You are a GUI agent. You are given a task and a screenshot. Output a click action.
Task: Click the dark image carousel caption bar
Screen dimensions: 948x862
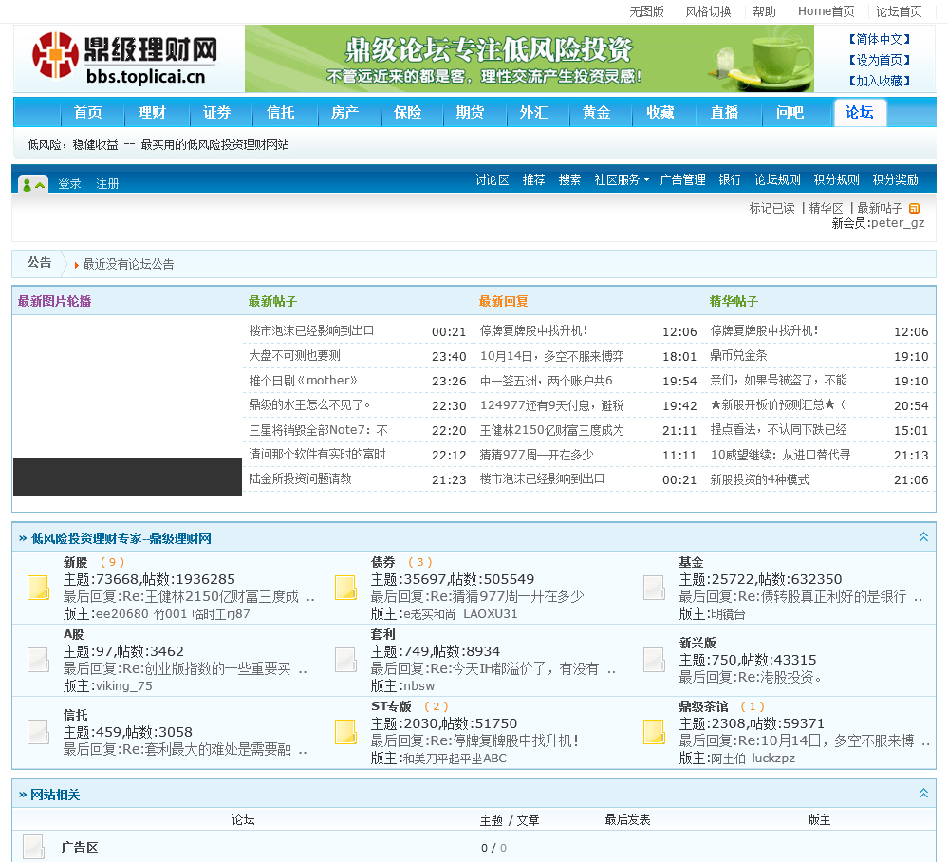pyautogui.click(x=127, y=477)
